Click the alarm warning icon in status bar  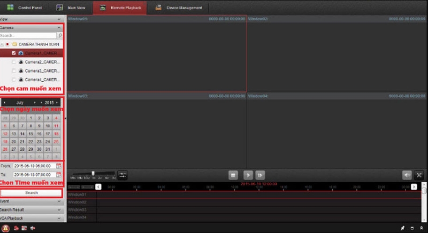click(x=5, y=228)
